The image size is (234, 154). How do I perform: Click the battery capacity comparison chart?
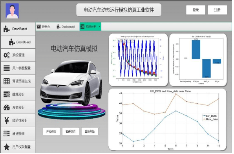pyautogui.click(x=138, y=60)
